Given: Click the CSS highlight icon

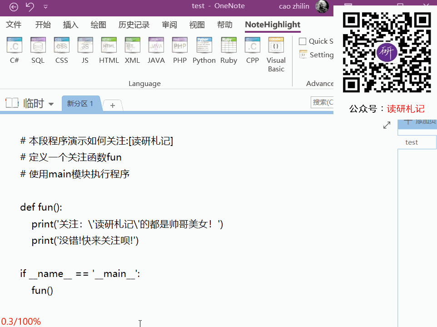Looking at the screenshot, I should click(x=61, y=50).
